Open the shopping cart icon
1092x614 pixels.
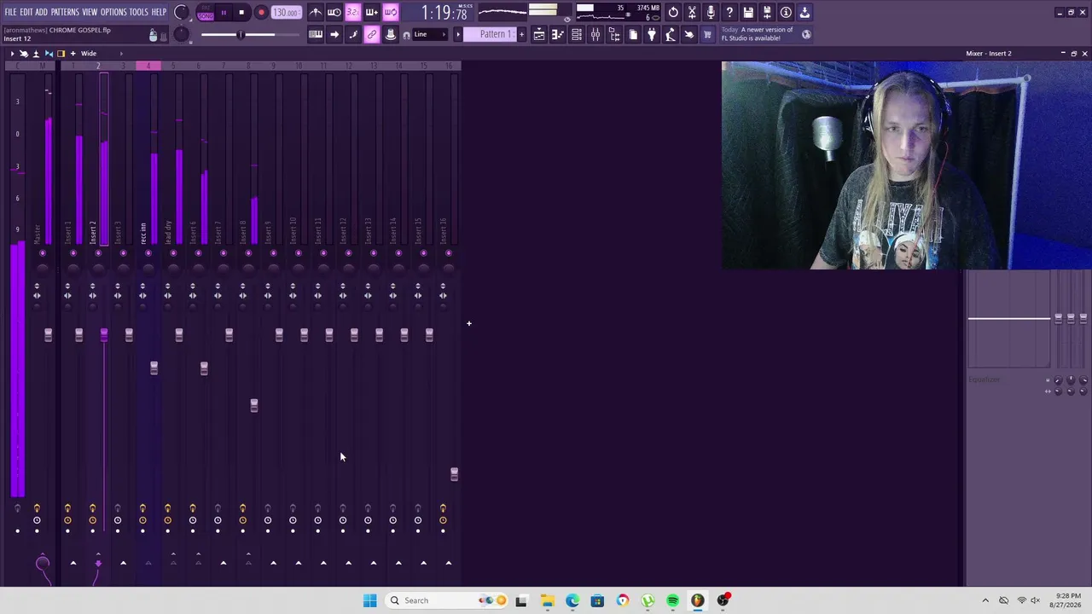coord(707,35)
